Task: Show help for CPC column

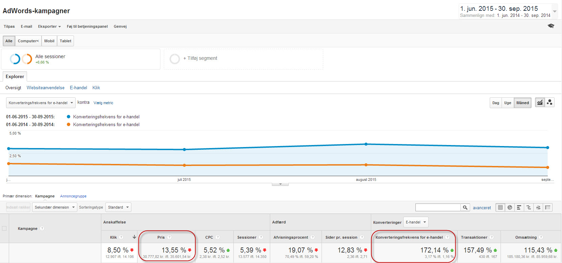Action: click(218, 237)
